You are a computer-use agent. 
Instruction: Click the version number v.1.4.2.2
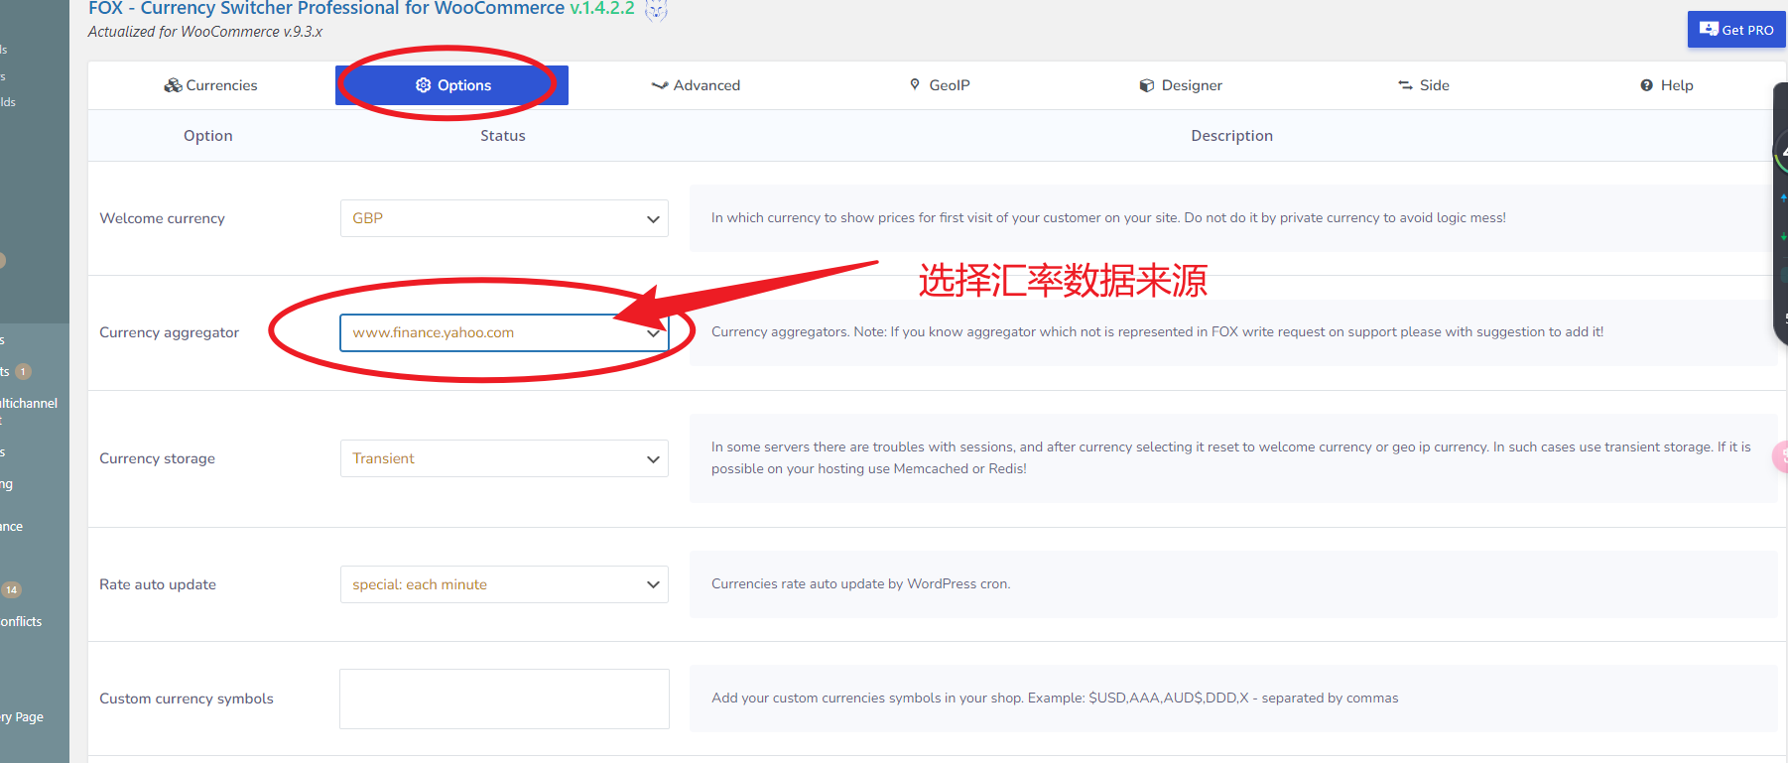click(602, 8)
